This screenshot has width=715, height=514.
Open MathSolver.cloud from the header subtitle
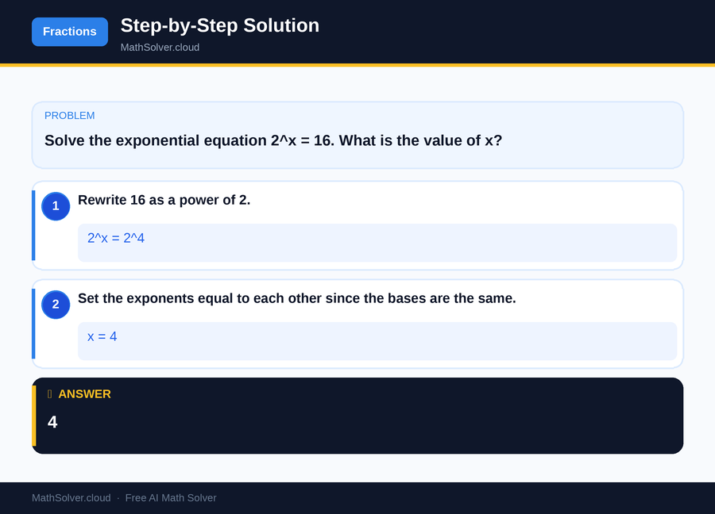pyautogui.click(x=160, y=48)
